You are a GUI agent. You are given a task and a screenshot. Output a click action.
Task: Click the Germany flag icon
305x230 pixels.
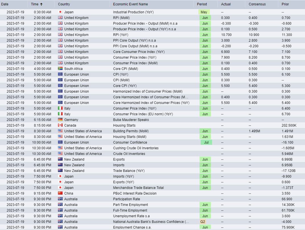pyautogui.click(x=60, y=120)
